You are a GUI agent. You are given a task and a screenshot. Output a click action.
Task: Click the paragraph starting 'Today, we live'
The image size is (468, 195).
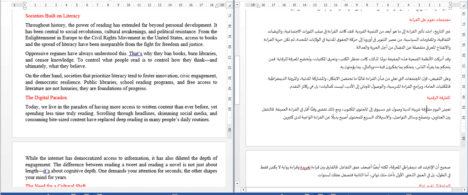[121, 113]
